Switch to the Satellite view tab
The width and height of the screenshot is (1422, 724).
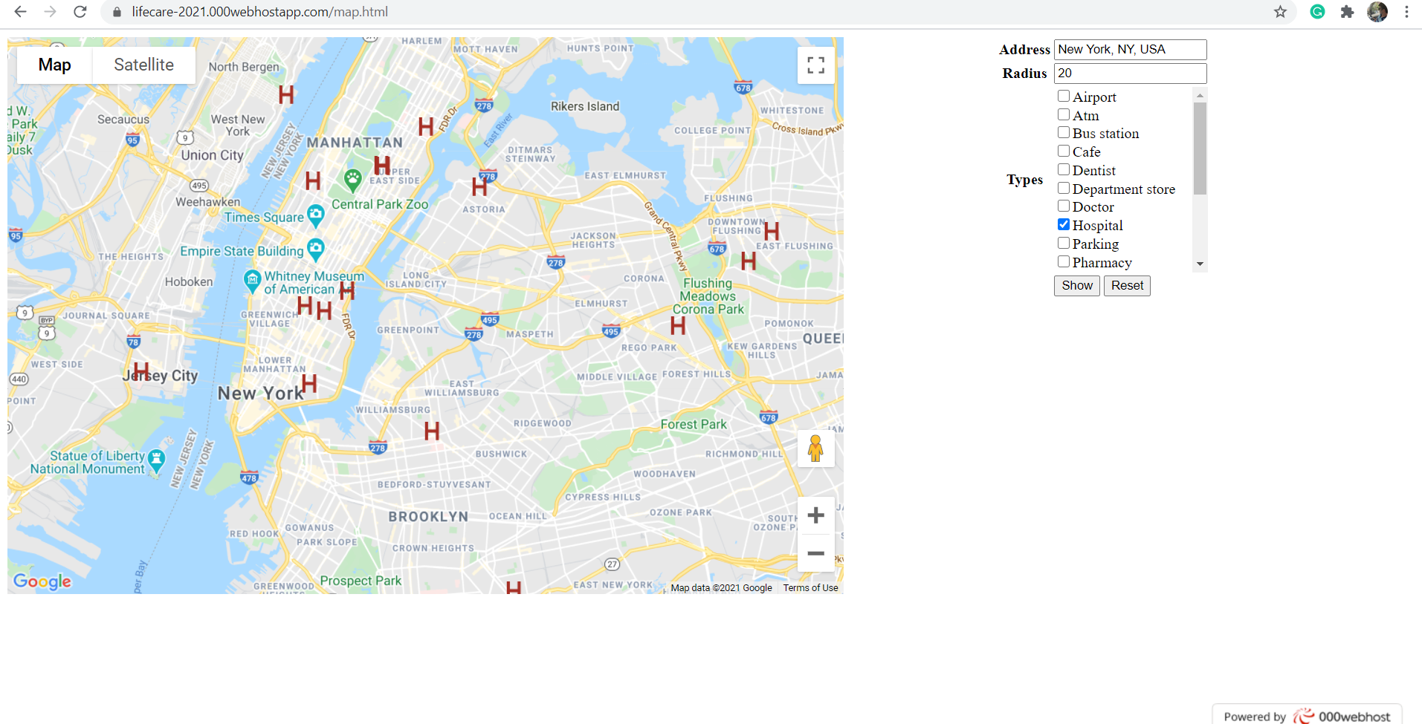[144, 65]
